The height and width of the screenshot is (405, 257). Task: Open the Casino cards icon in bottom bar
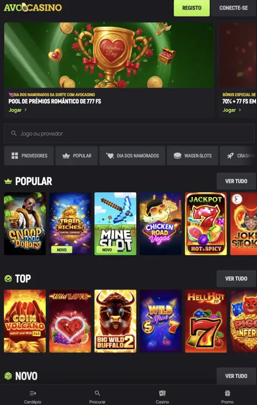pyautogui.click(x=162, y=393)
